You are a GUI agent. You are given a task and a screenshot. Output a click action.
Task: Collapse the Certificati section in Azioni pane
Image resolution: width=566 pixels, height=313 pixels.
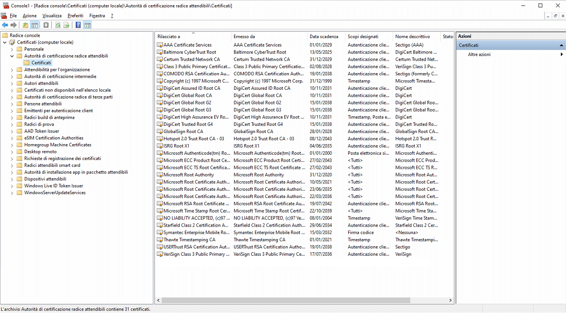point(561,45)
